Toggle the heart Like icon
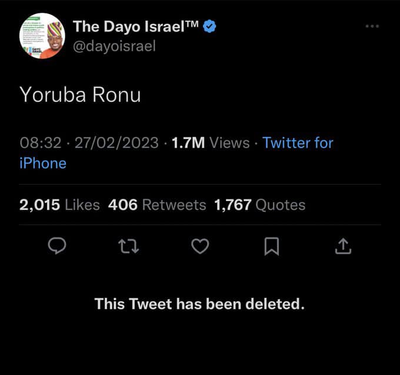This screenshot has width=400, height=375. [200, 246]
